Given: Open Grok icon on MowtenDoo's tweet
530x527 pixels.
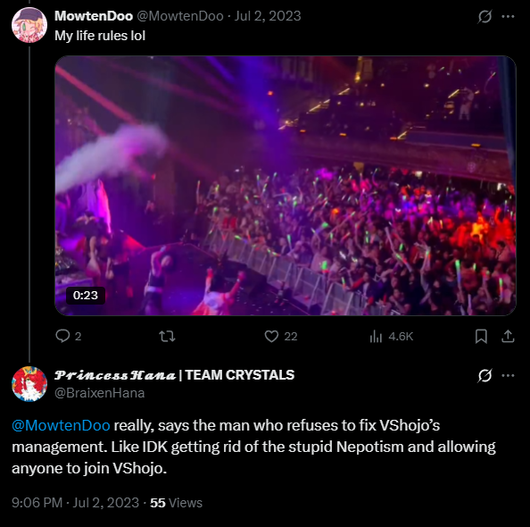Looking at the screenshot, I should [x=484, y=16].
